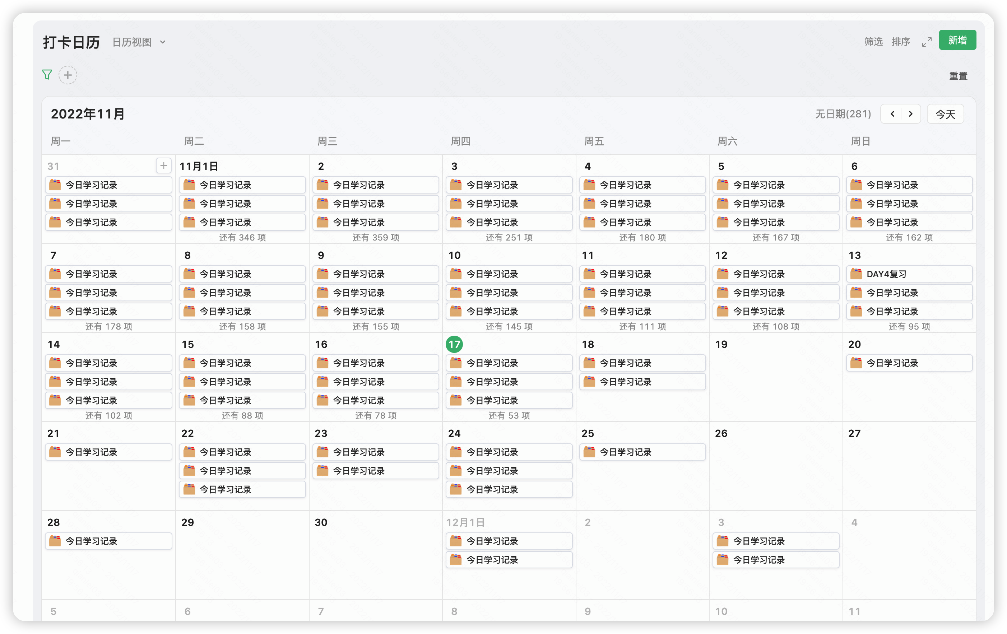Click the 周日 weekday header

click(860, 141)
